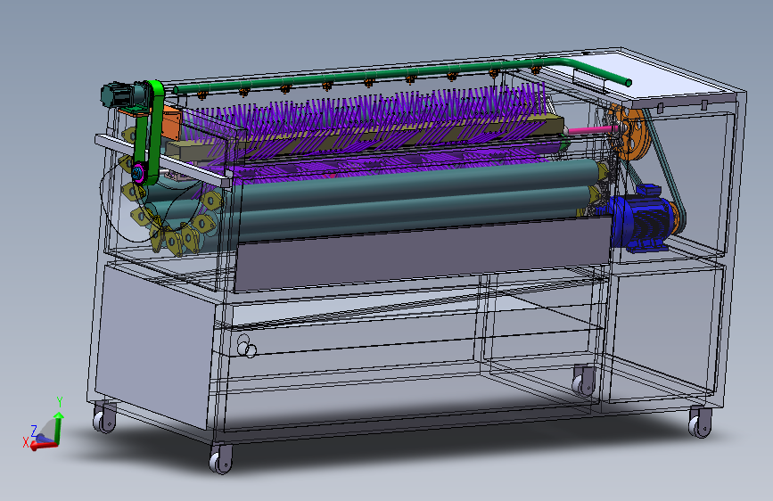
Task: Click the green Y axis arrow of the orientation triad
Action: coord(59,426)
